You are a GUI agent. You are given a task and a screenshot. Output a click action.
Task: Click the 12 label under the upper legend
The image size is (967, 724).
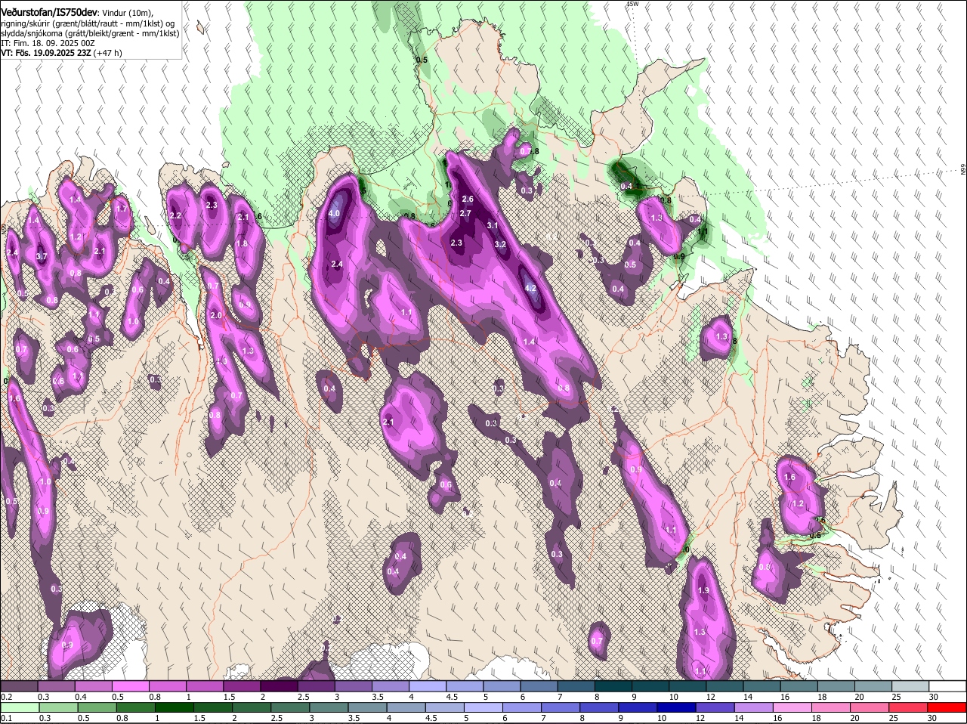[x=711, y=697]
